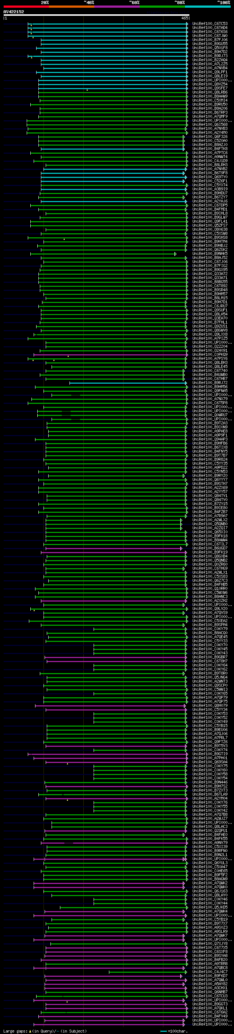Select hit label UniRef100_Q5JKD5

(x=210, y=907)
